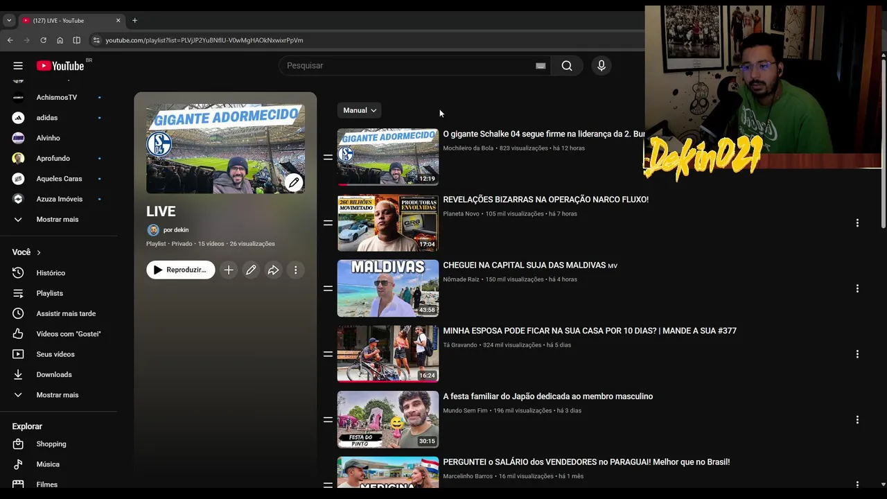Open the Mochileiro da Bola channel name
The image size is (887, 499).
(x=468, y=148)
